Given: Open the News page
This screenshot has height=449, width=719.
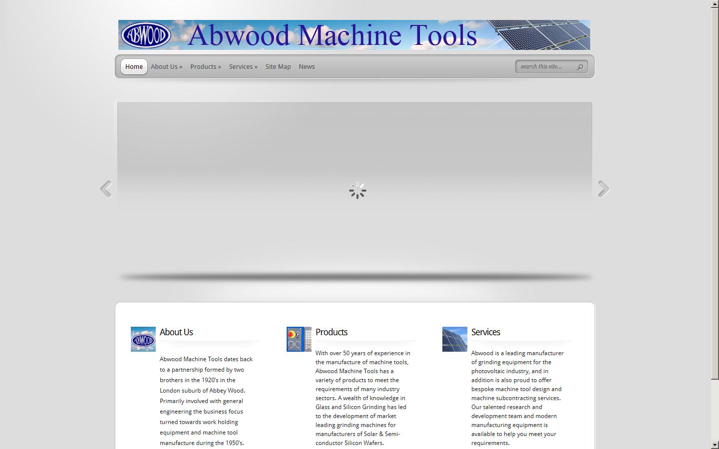Looking at the screenshot, I should (x=307, y=67).
